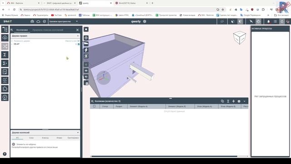
Task: Open the document sheet sidebar tool
Action: click(5, 72)
